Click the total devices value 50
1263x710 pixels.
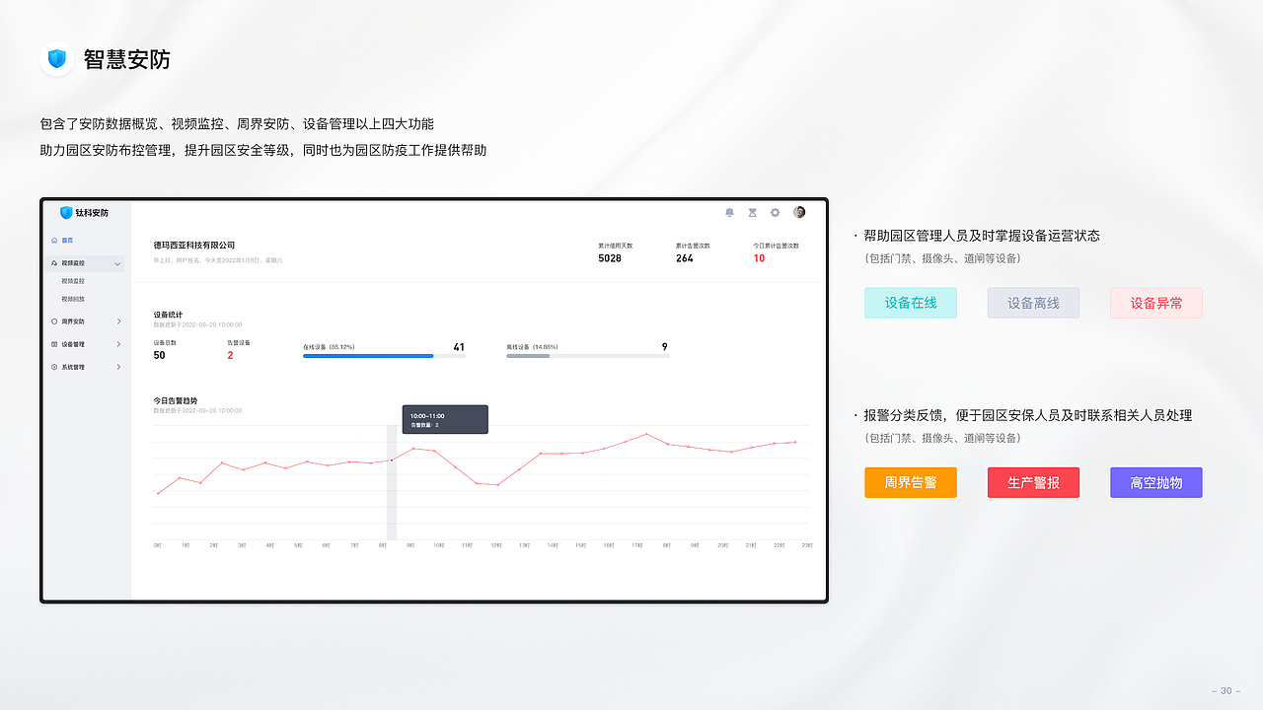(x=159, y=355)
